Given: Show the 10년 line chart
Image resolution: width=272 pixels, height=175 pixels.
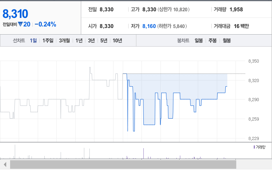Looking at the screenshot, I should pyautogui.click(x=117, y=40).
